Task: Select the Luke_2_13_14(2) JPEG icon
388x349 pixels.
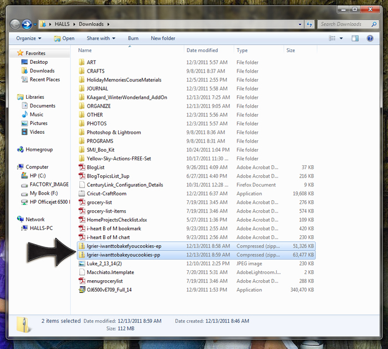Action: pos(81,264)
